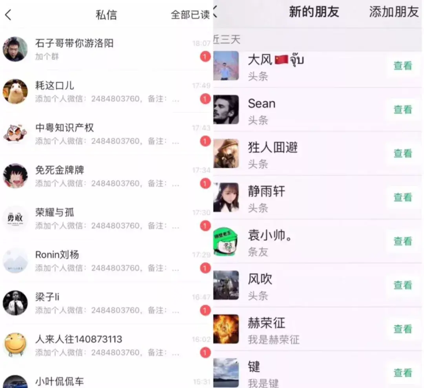Go back from the 私信 screen

coord(8,15)
